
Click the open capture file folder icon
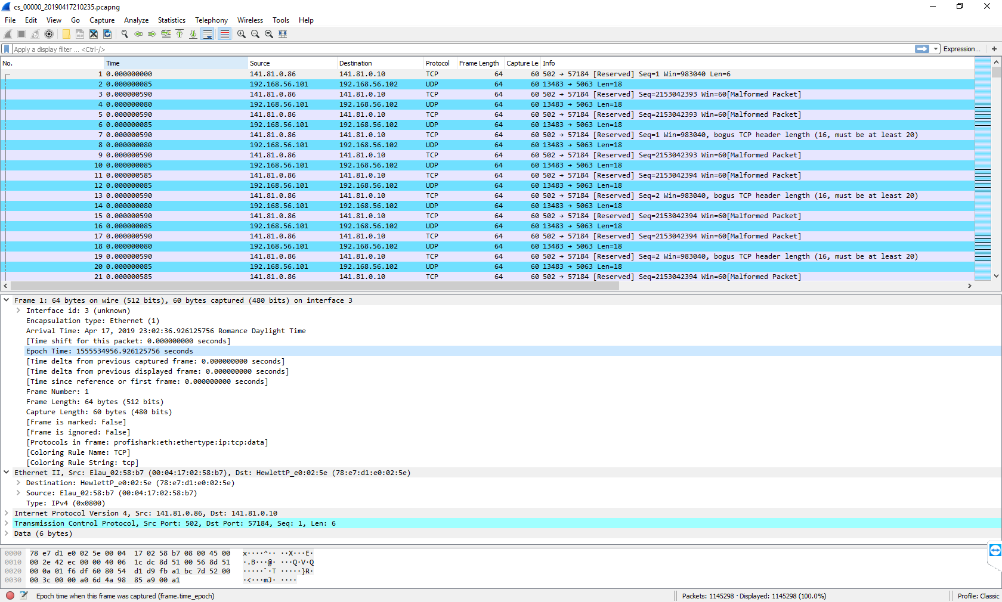pyautogui.click(x=66, y=34)
